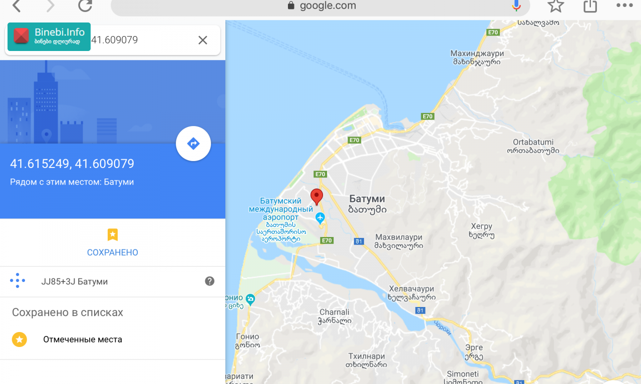Click the blue directions arrow button
641x384 pixels.
(x=193, y=144)
